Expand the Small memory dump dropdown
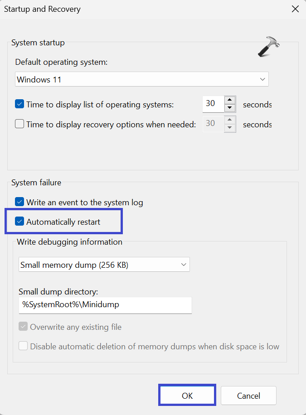Image resolution: width=306 pixels, height=415 pixels. [104, 265]
